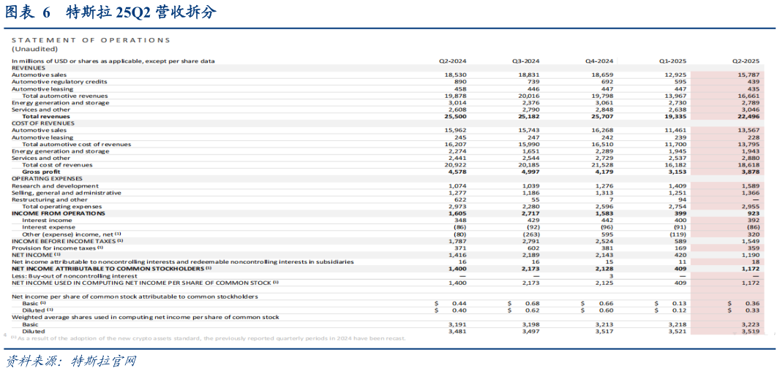The image size is (780, 371).
Task: Click the Q2-2025 total revenues value 22,496
Action: click(x=748, y=117)
